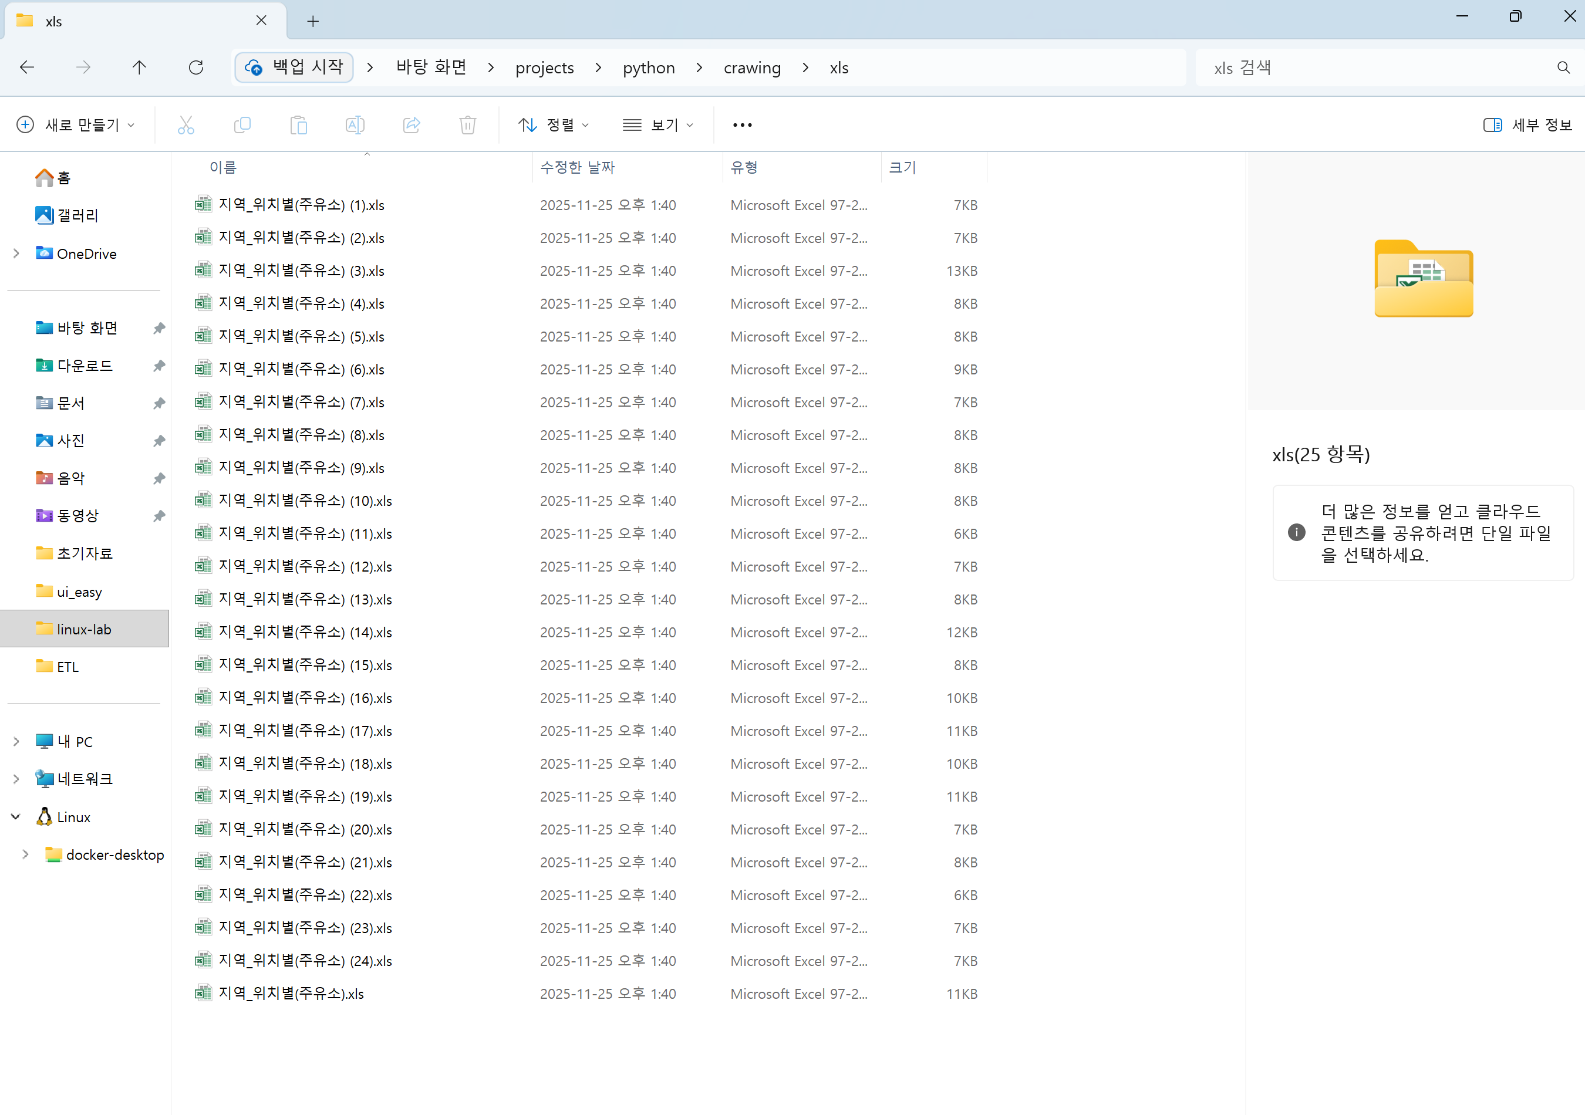The image size is (1585, 1115).
Task: Click the Refresh button beside address bar
Action: pyautogui.click(x=196, y=67)
